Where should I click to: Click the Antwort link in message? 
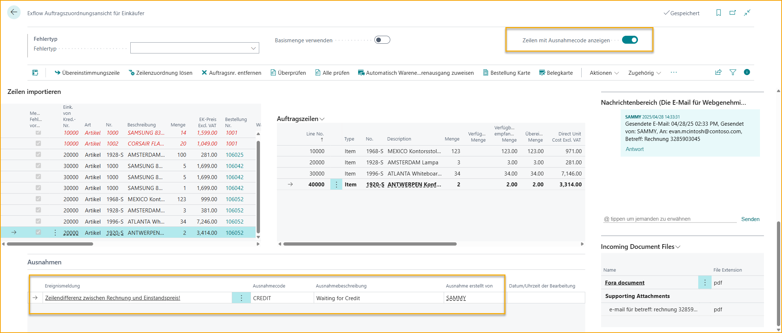pyautogui.click(x=634, y=149)
